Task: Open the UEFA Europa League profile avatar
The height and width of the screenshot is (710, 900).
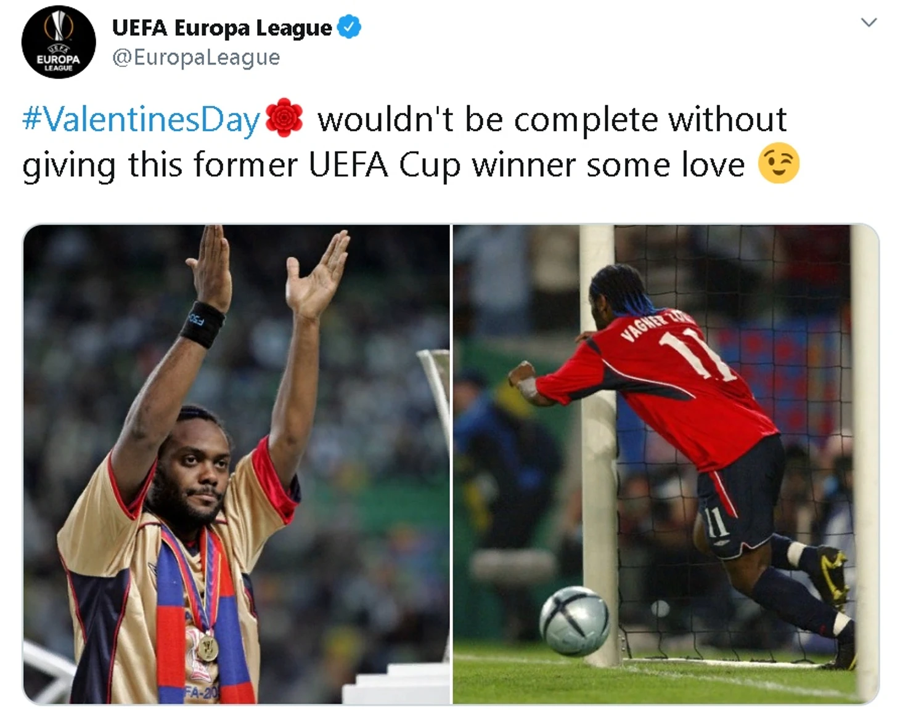Action: pyautogui.click(x=59, y=42)
